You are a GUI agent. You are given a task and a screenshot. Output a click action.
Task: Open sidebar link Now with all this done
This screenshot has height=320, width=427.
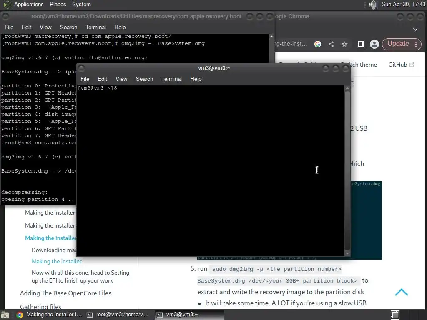(x=80, y=277)
